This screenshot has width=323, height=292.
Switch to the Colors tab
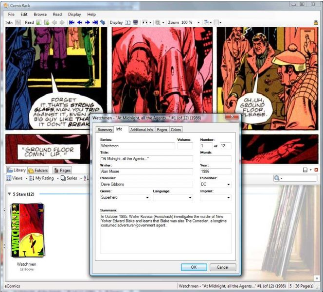176,130
